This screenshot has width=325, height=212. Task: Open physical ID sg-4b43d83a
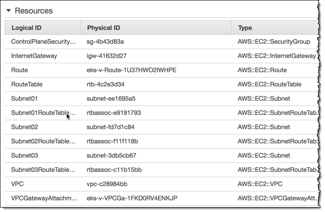pos(105,42)
